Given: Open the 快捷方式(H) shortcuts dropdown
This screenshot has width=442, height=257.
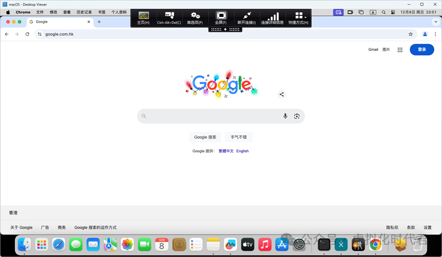Looking at the screenshot, I should [298, 18].
